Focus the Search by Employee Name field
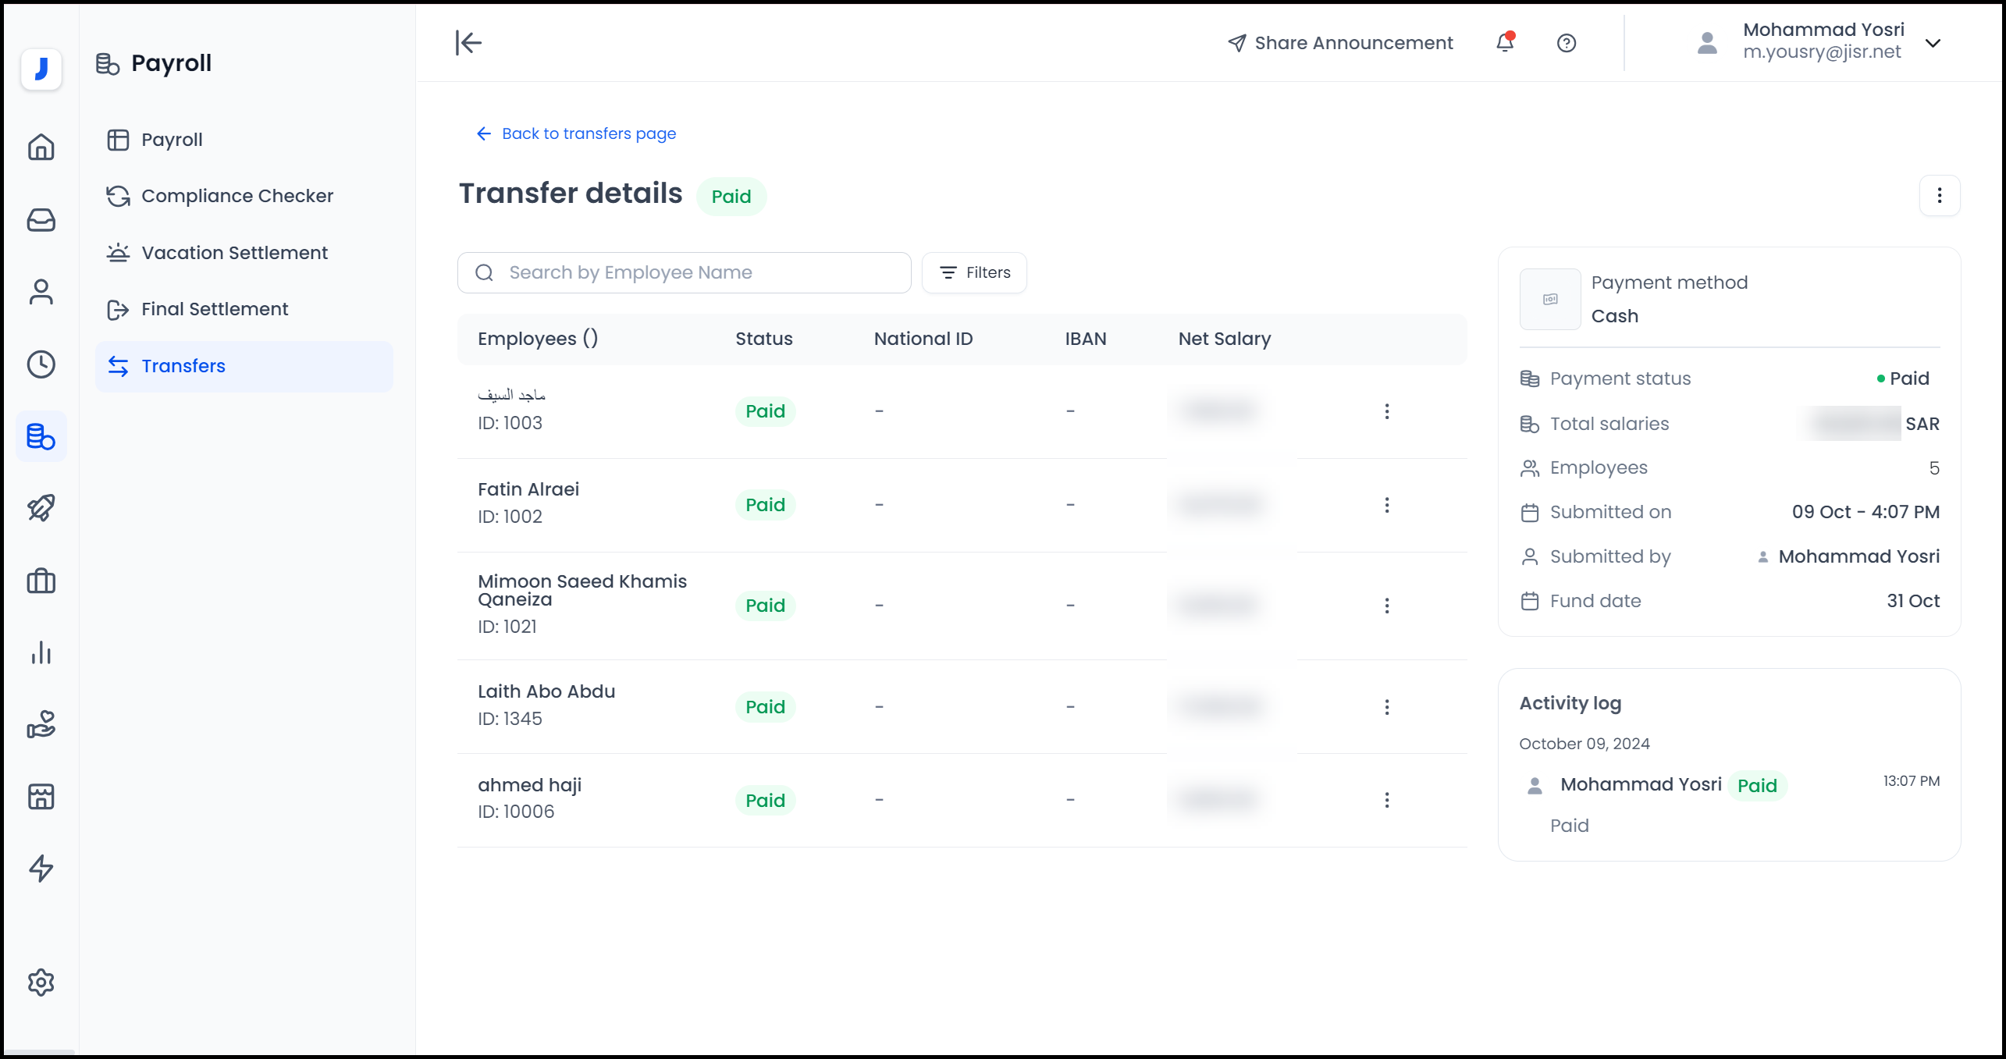Viewport: 2006px width, 1059px height. pos(684,272)
